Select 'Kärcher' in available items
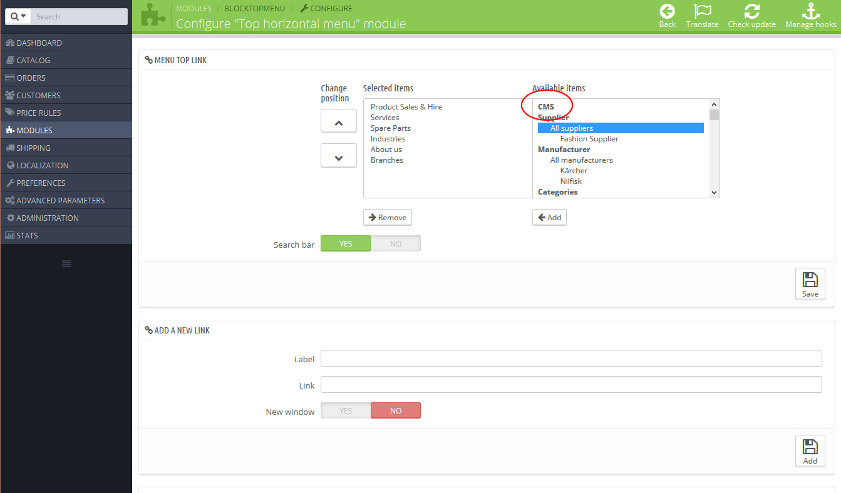841x493 pixels. tap(574, 170)
